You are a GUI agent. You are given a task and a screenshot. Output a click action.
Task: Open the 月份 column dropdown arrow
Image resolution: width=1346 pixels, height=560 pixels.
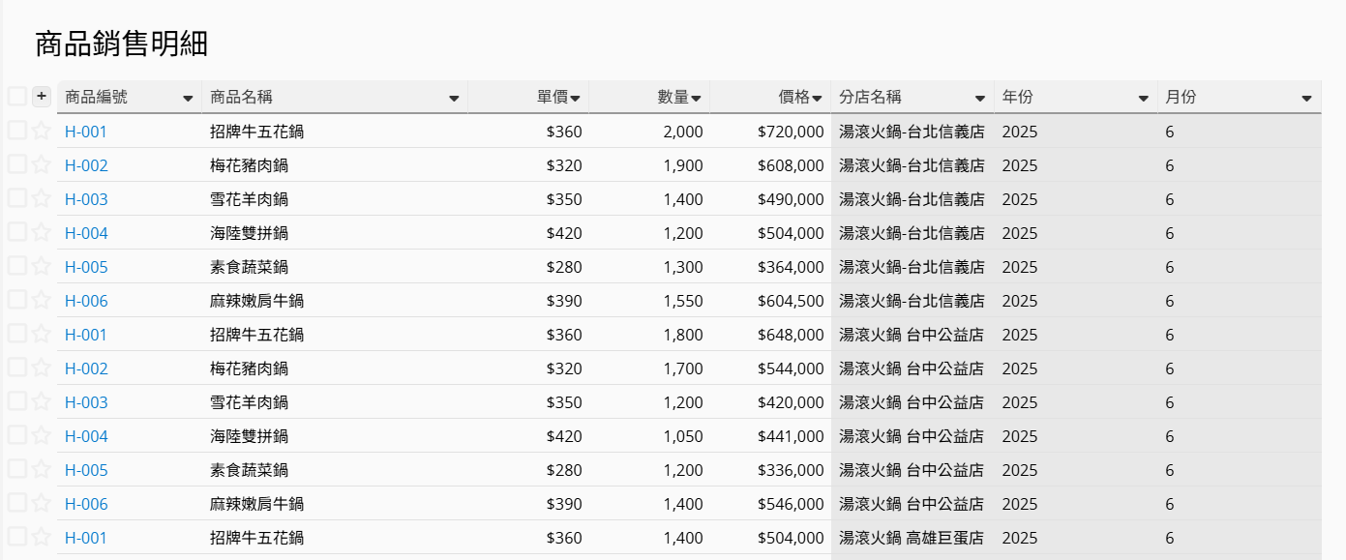point(1307,98)
